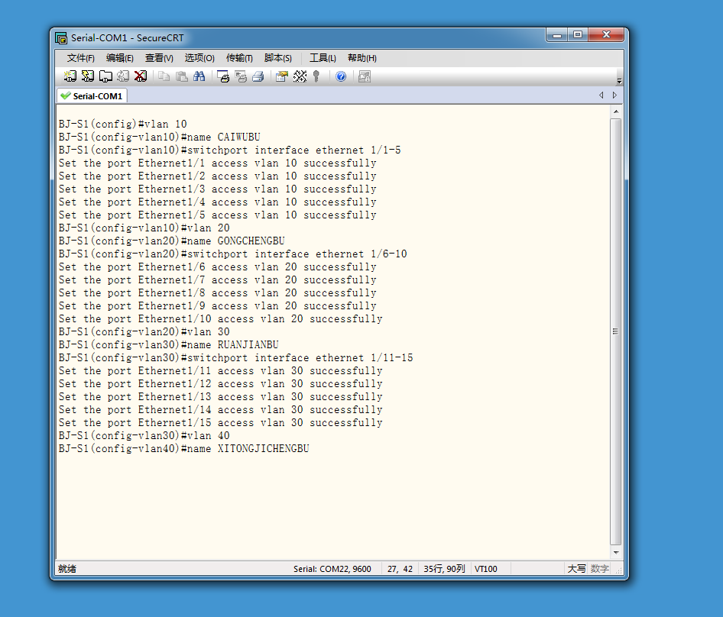
Task: Open Session Options icon
Action: (x=282, y=76)
